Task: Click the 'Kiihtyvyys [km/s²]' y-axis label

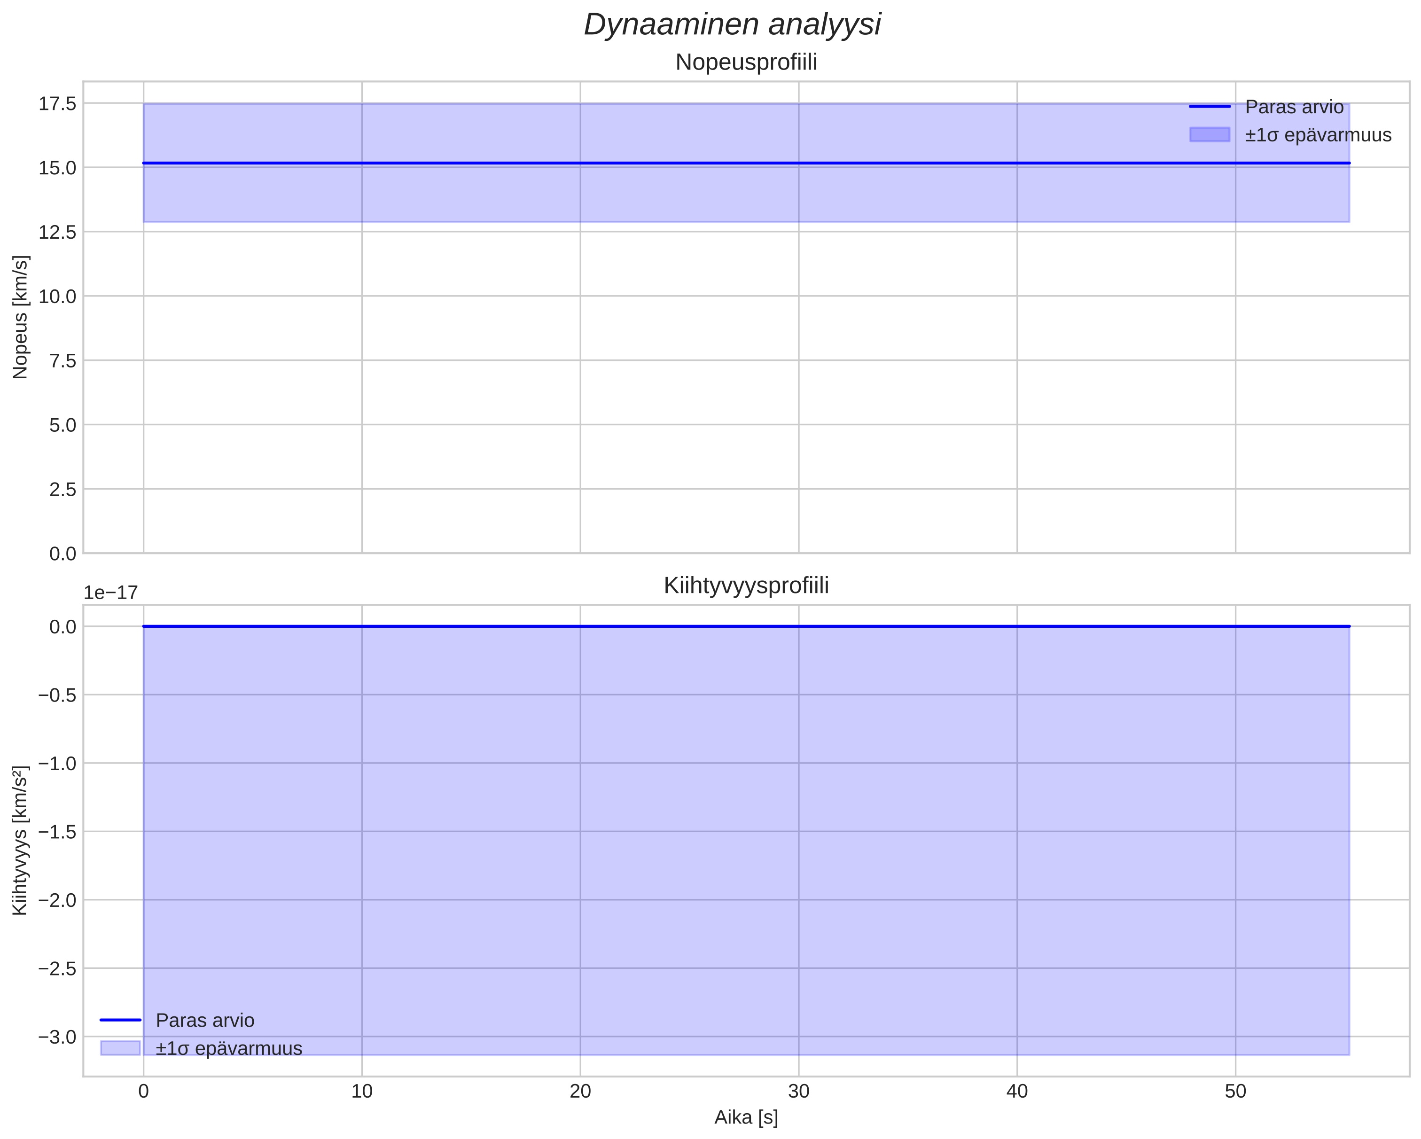Action: click(x=20, y=841)
